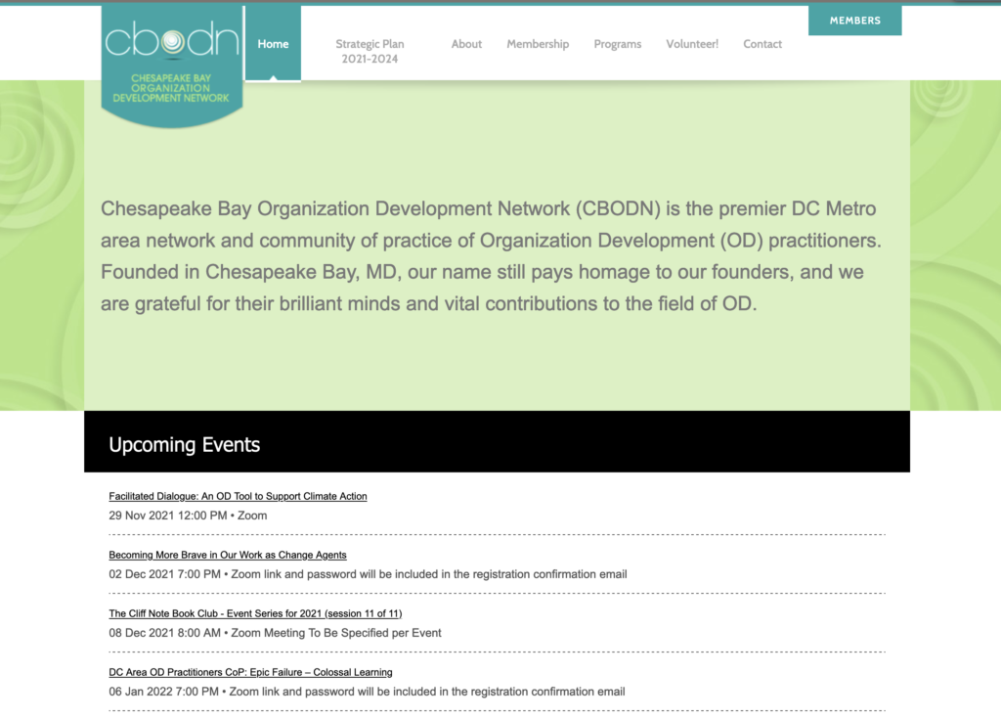
Task: Click the 08 Dec 2021 8:00 AM event details
Action: click(x=275, y=633)
